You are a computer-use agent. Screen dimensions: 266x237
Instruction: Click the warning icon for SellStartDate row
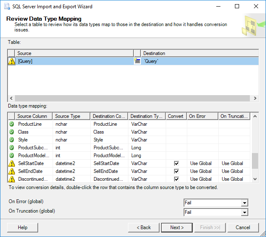12,163
